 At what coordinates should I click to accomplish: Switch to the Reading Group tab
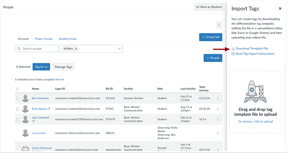68,39
